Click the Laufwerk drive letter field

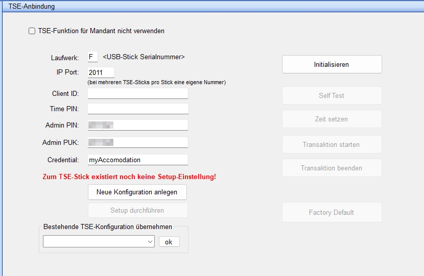pos(92,57)
